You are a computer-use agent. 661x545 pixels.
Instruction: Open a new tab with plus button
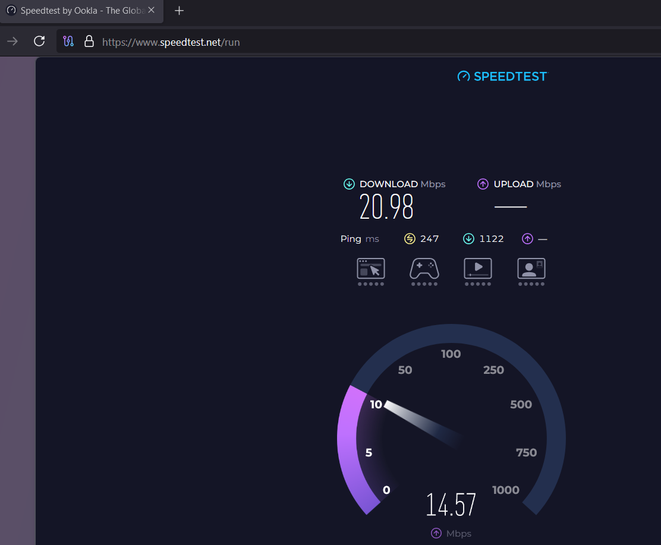click(x=179, y=11)
